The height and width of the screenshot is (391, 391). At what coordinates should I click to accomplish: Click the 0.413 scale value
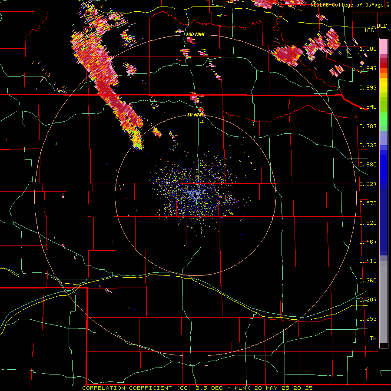[x=368, y=261]
